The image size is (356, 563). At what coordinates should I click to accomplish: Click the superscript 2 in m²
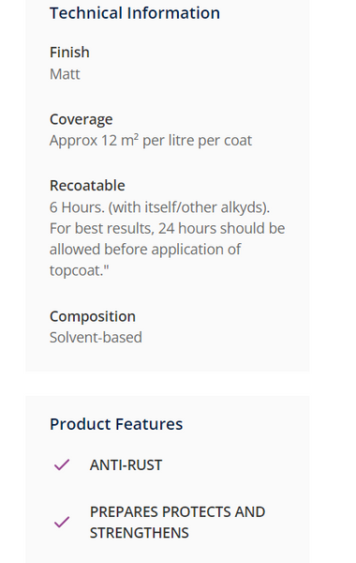click(x=136, y=137)
